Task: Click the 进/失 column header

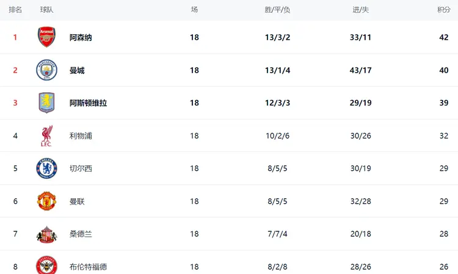Action: tap(361, 10)
